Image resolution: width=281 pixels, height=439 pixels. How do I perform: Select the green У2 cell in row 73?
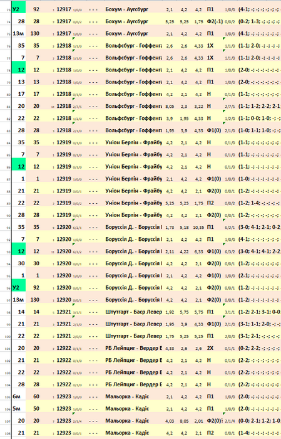(x=19, y=9)
